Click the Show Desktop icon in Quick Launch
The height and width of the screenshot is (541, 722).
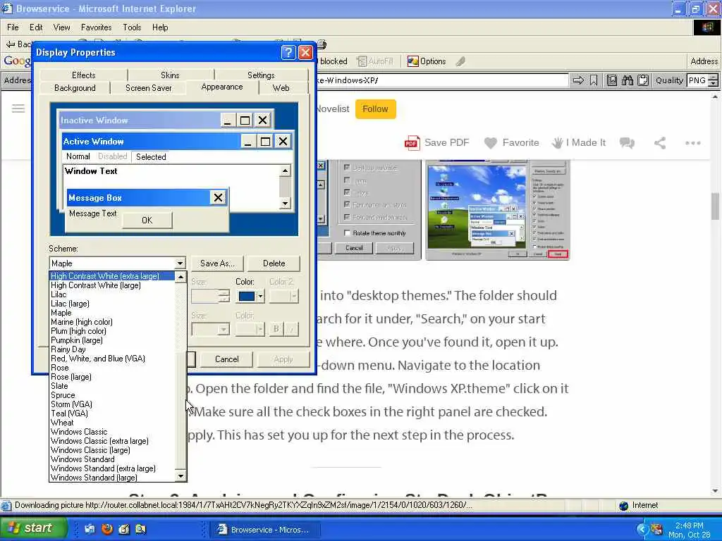(x=90, y=529)
